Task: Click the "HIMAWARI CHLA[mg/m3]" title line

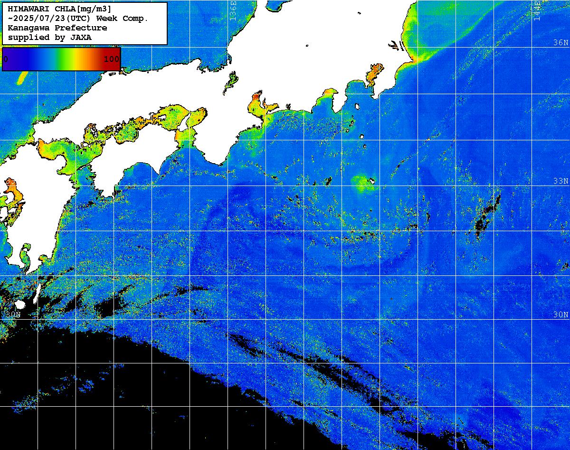Action: [60, 9]
